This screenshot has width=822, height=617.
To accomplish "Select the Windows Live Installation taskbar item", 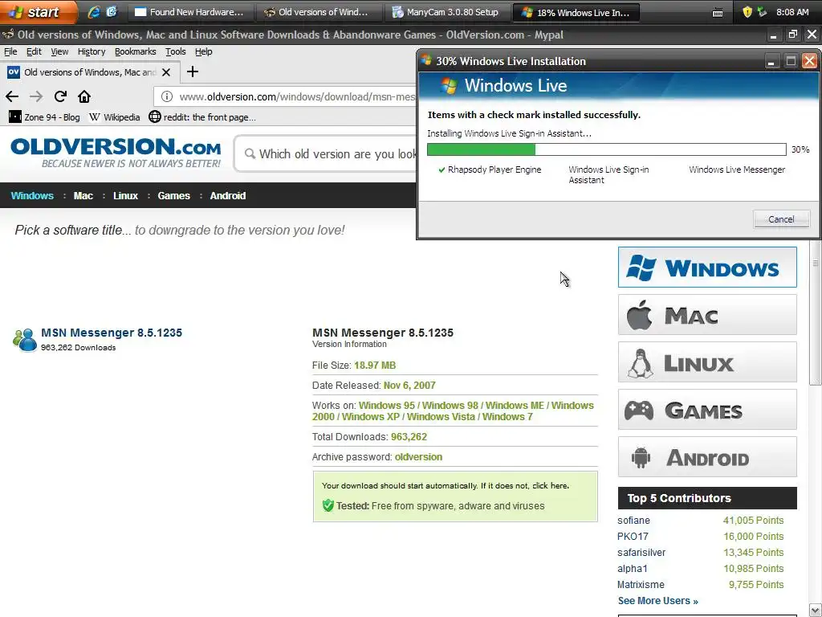I will tap(576, 12).
